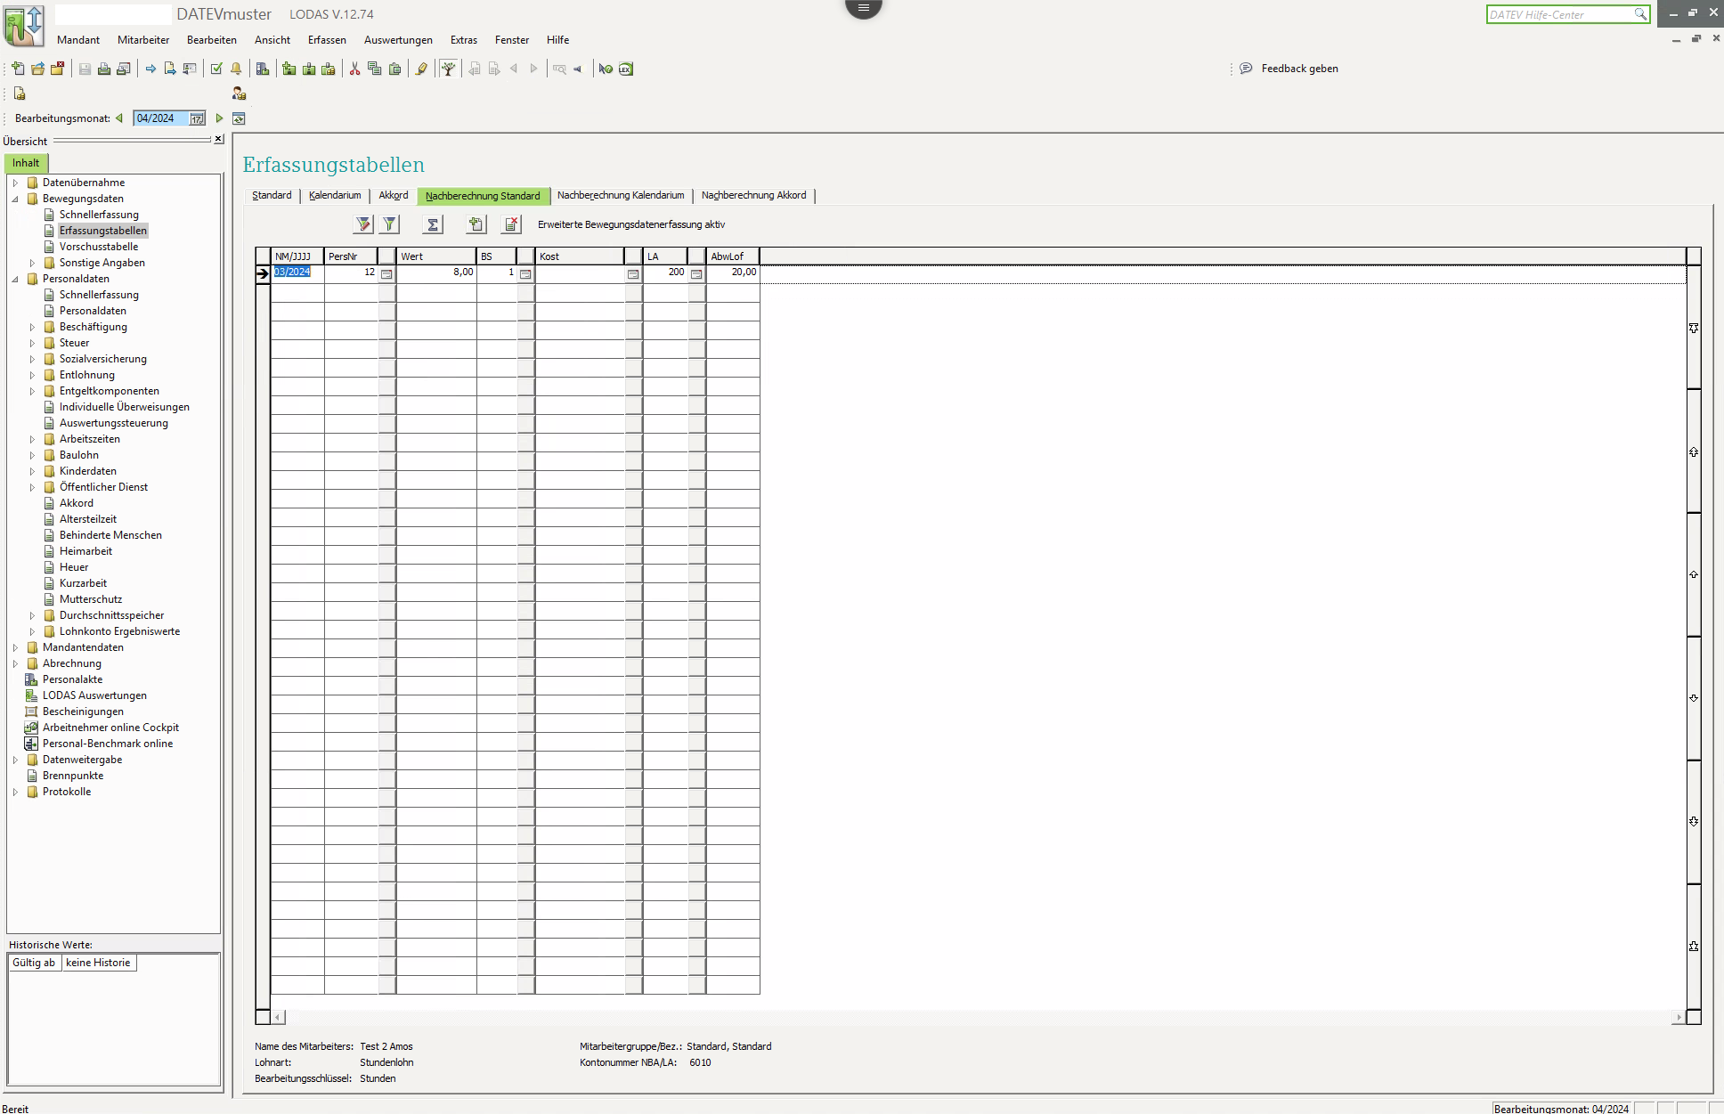Image resolution: width=1724 pixels, height=1114 pixels.
Task: Click the help cursor question mark icon
Action: click(x=606, y=69)
